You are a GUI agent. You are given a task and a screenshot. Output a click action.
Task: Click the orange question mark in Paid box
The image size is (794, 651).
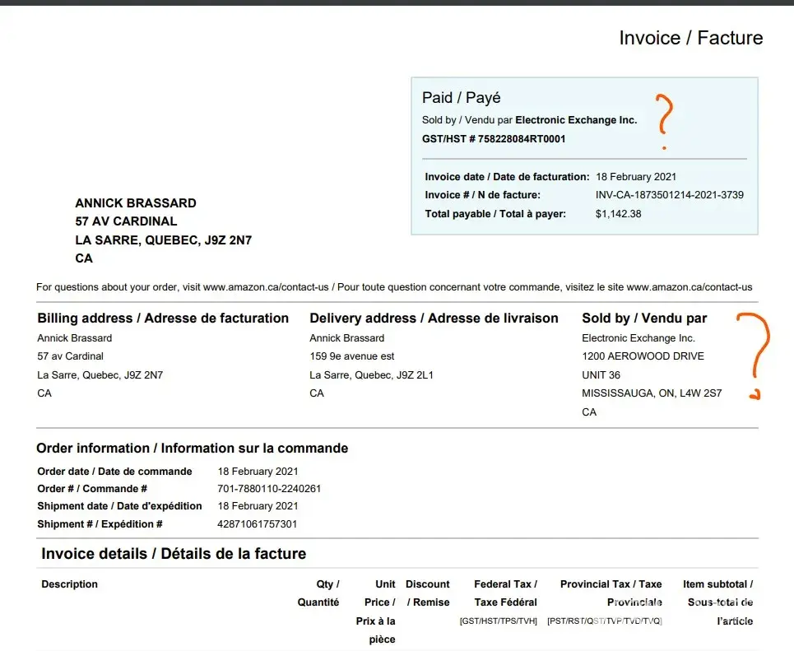point(663,119)
